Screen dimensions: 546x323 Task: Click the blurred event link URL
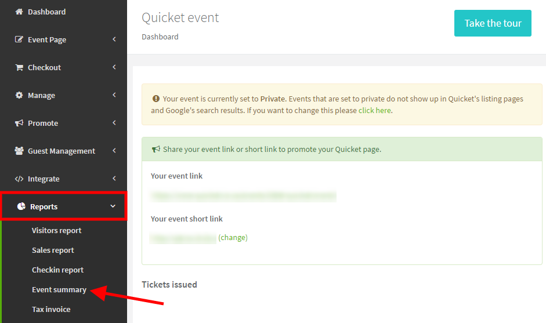click(x=243, y=196)
